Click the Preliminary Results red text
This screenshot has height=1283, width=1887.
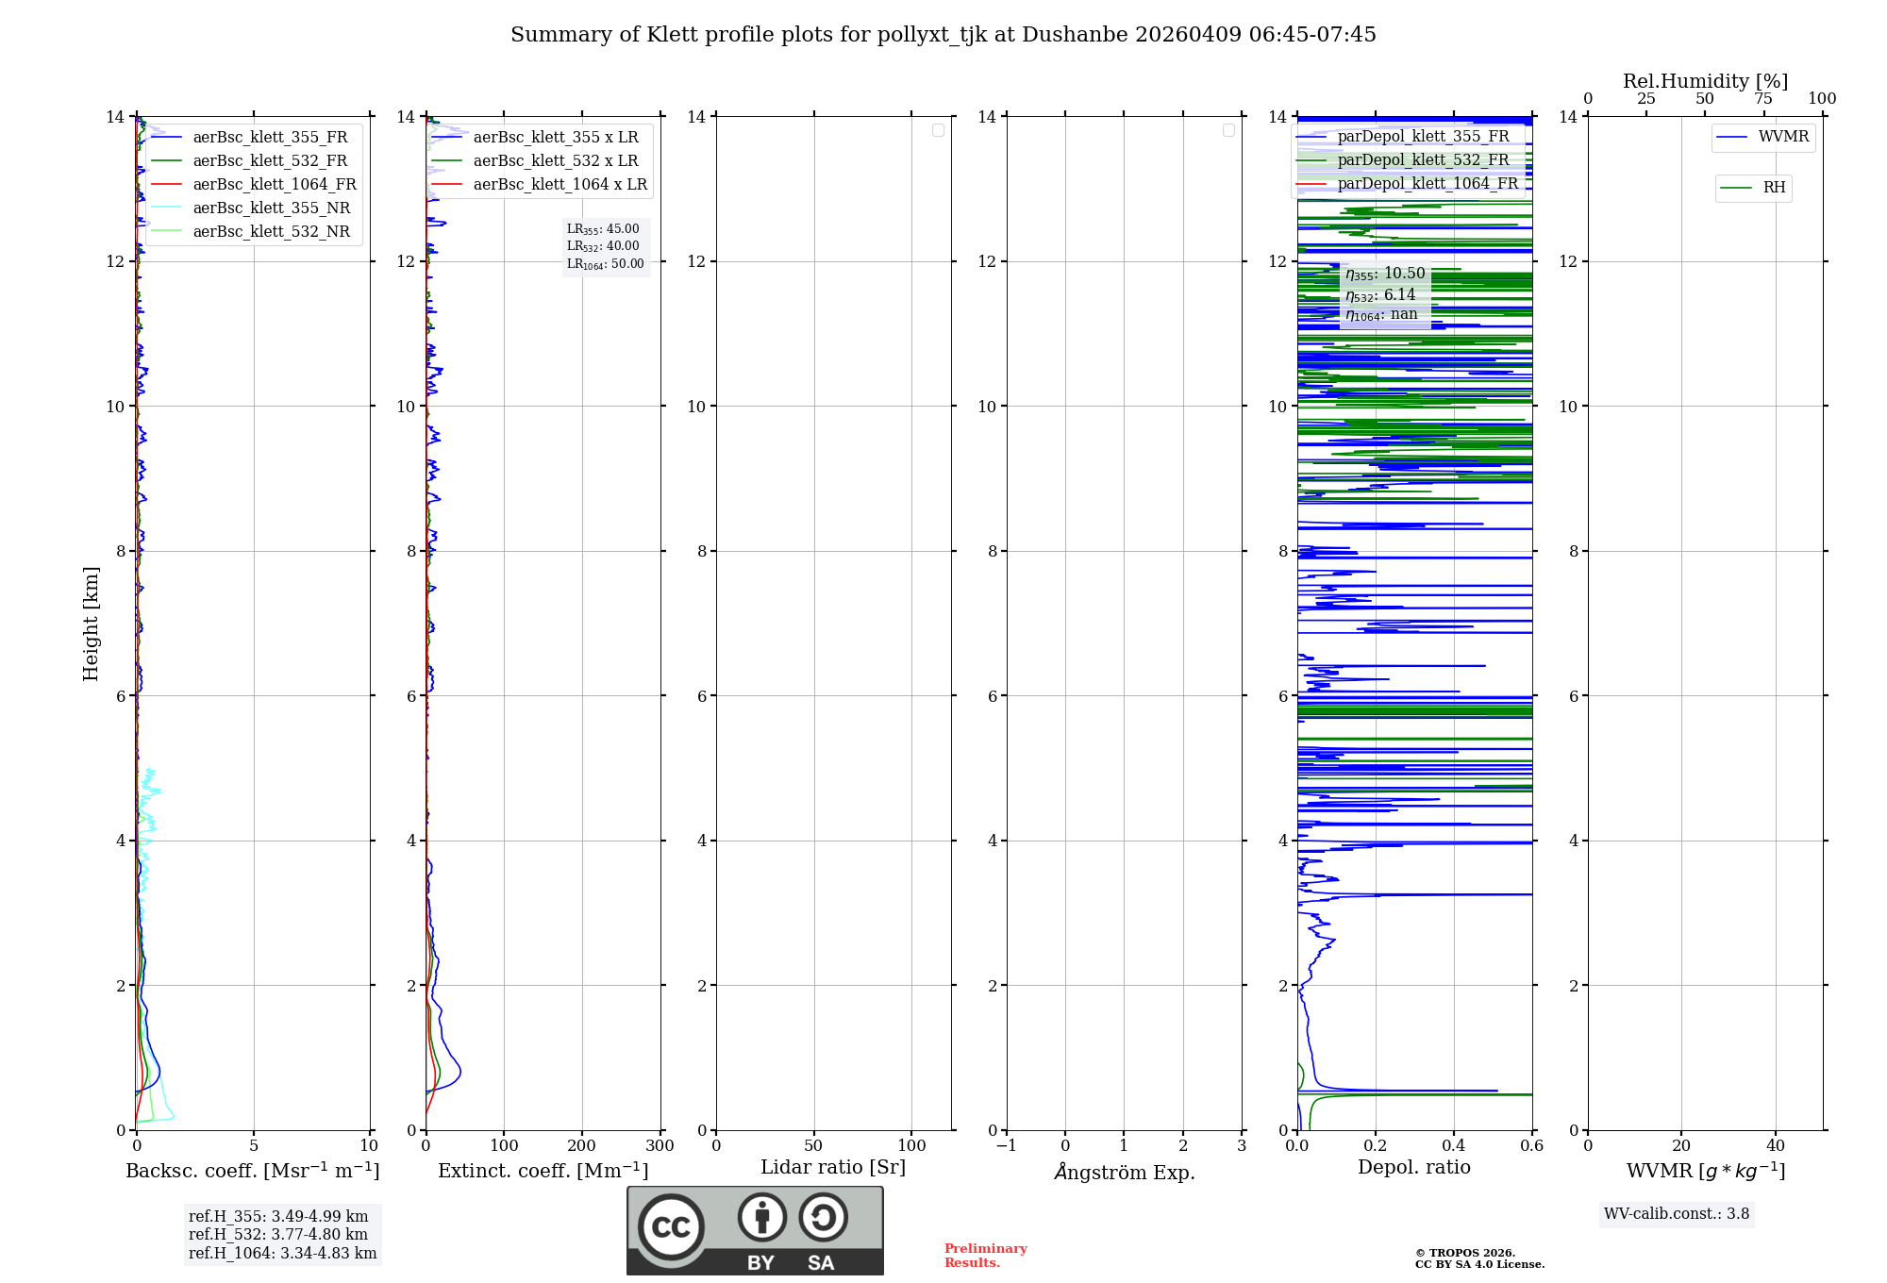985,1256
